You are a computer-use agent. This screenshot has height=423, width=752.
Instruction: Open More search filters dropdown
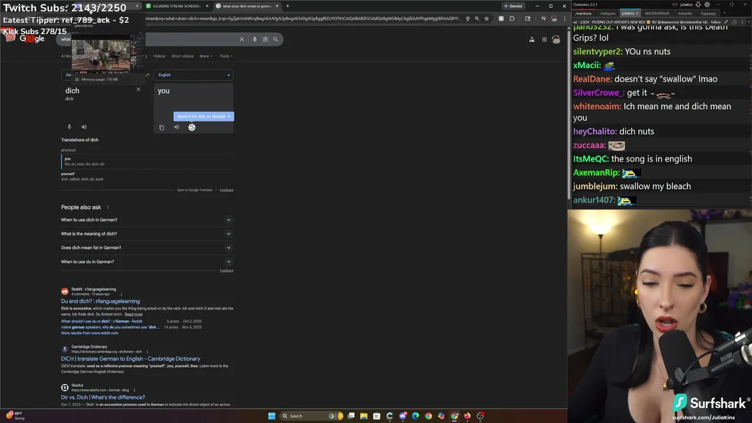click(x=206, y=56)
